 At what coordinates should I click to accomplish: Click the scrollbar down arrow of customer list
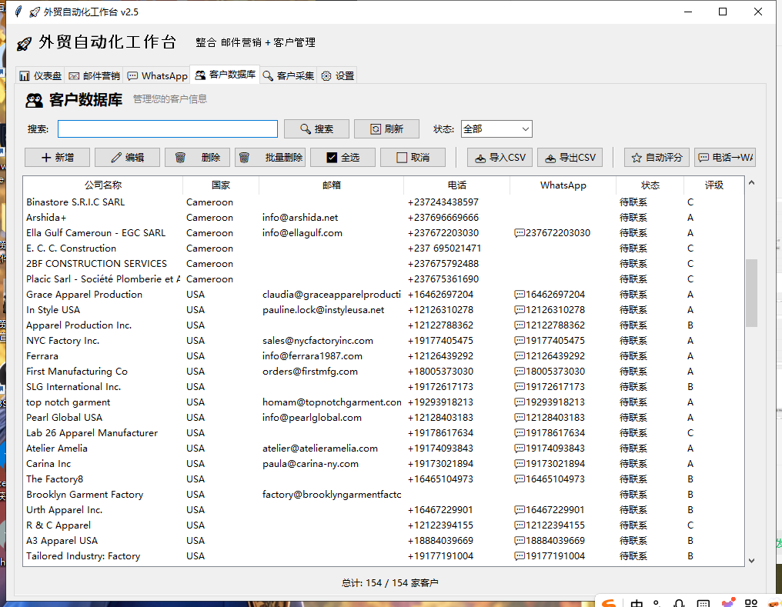coord(751,561)
